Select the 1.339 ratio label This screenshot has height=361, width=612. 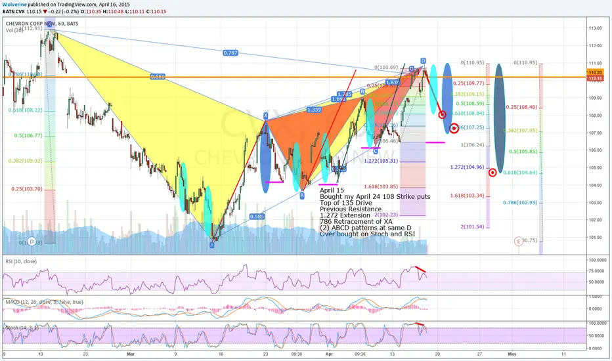(x=314, y=110)
